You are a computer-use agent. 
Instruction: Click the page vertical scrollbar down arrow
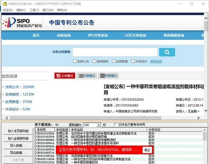(206, 110)
